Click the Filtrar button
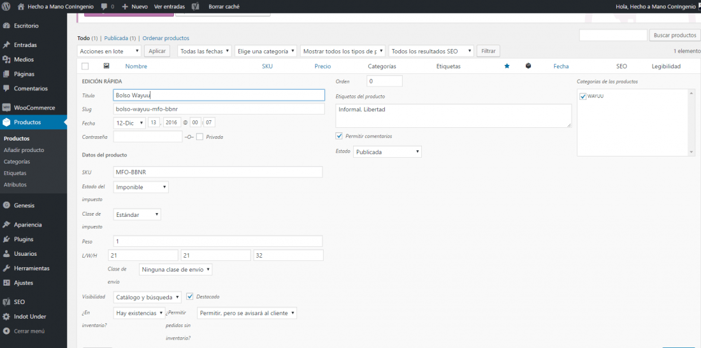Image resolution: width=701 pixels, height=348 pixels. pos(488,52)
